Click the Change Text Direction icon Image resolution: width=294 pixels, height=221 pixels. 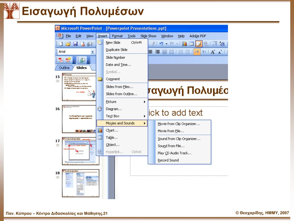[x=172, y=52]
